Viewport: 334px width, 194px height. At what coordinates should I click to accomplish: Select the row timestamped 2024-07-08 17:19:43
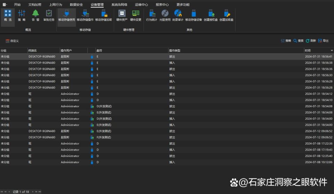coord(167,150)
